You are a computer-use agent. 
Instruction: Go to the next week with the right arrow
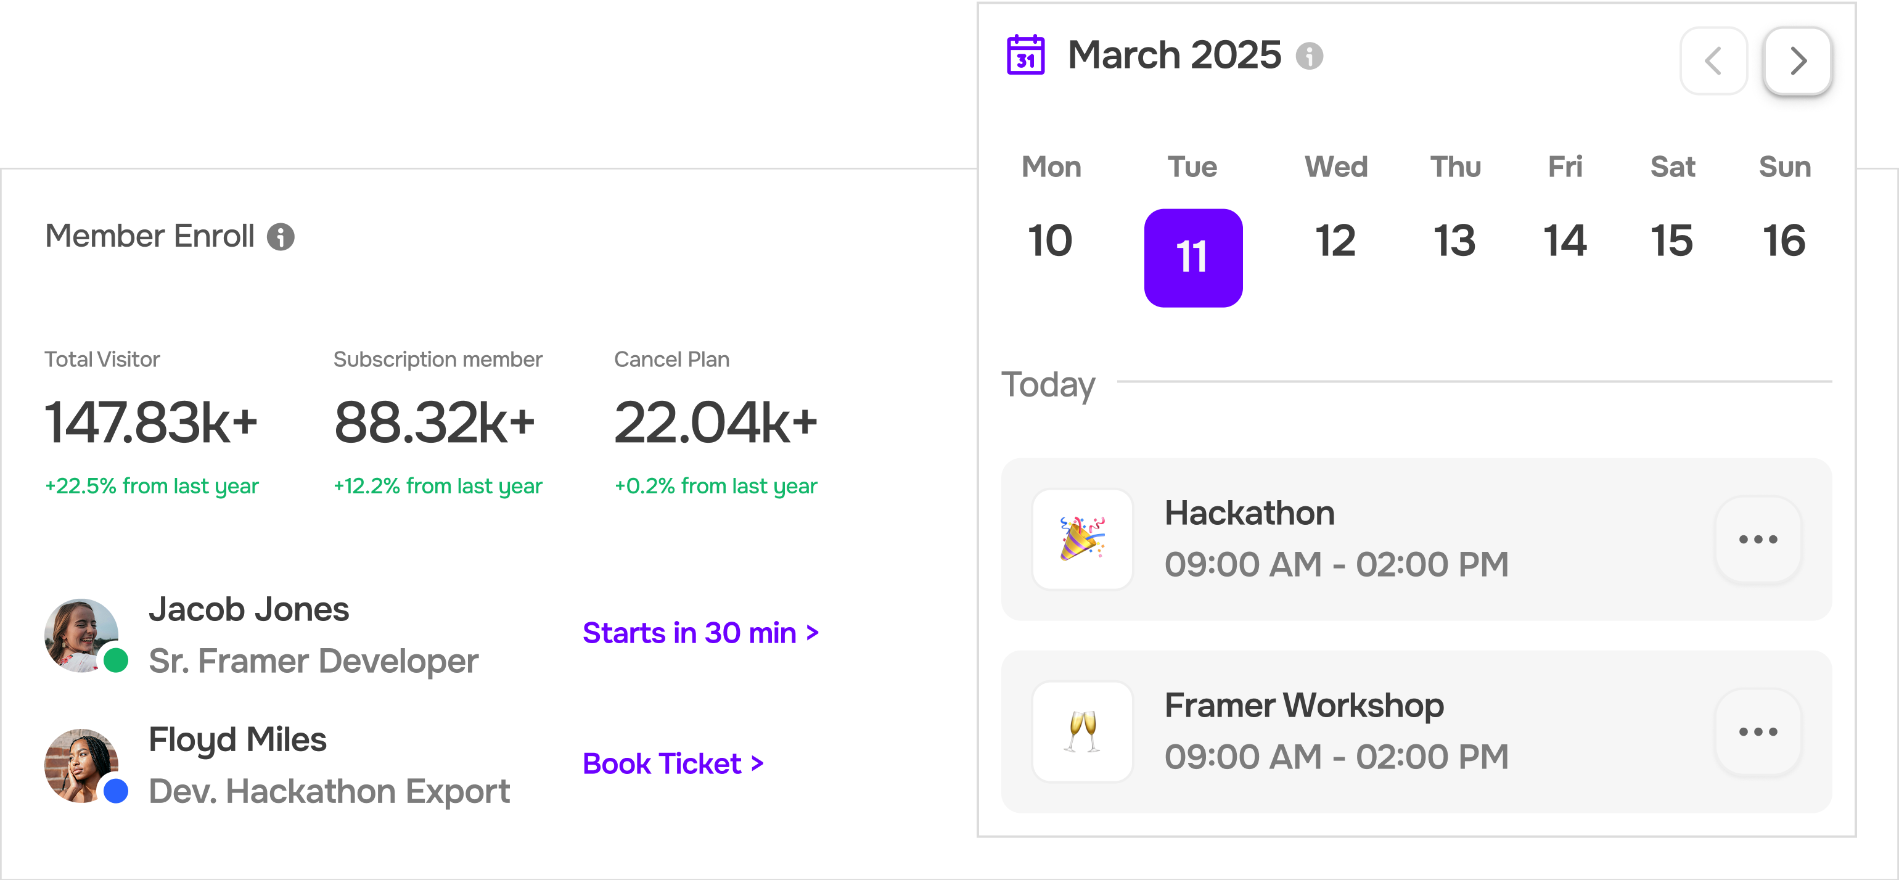(x=1797, y=61)
